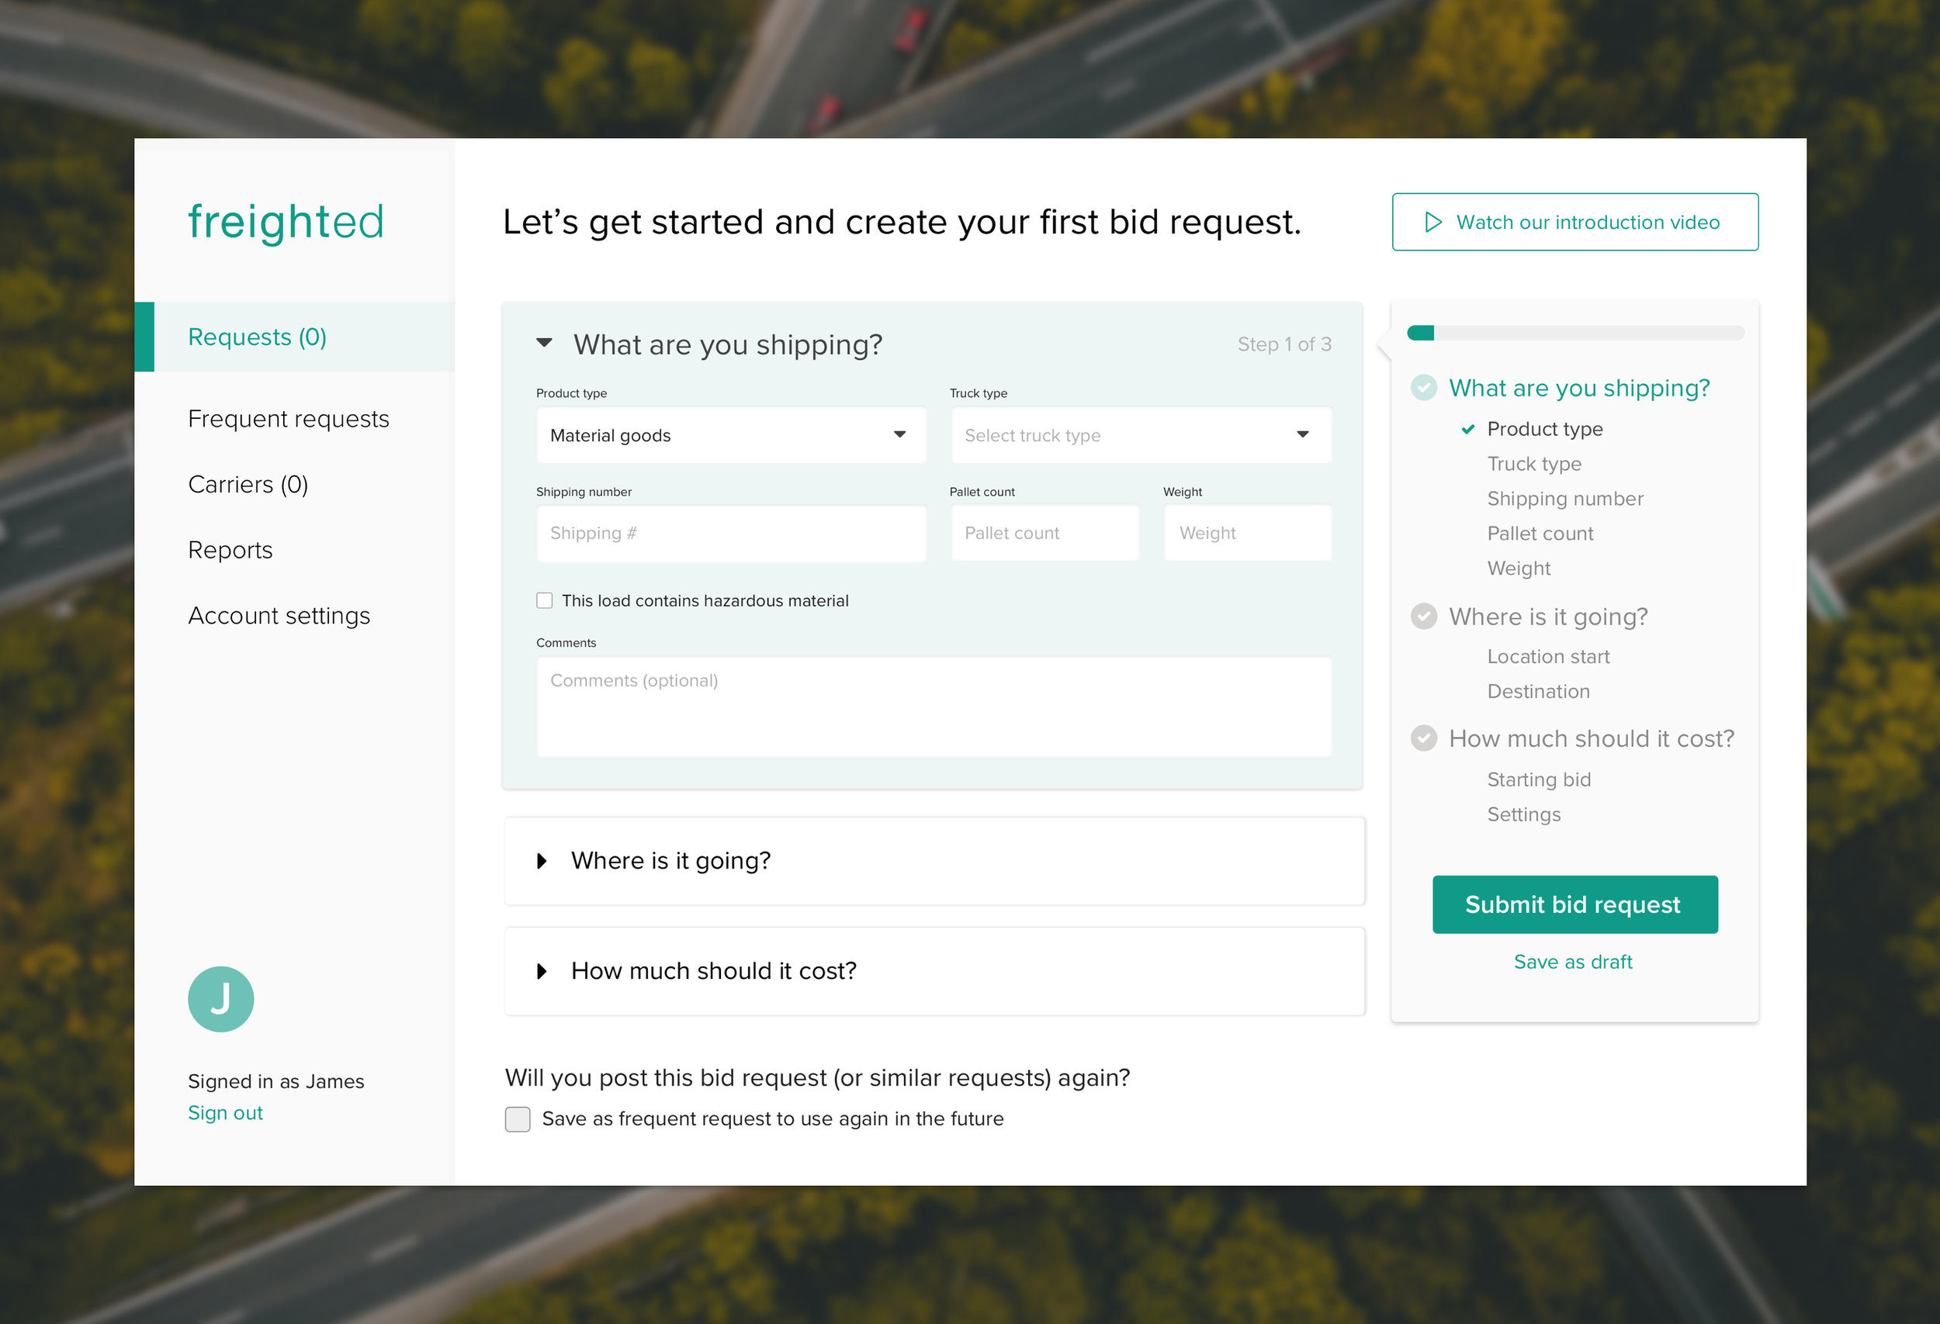Click check circle beside What are you shipping
This screenshot has width=1940, height=1324.
pyautogui.click(x=1423, y=387)
